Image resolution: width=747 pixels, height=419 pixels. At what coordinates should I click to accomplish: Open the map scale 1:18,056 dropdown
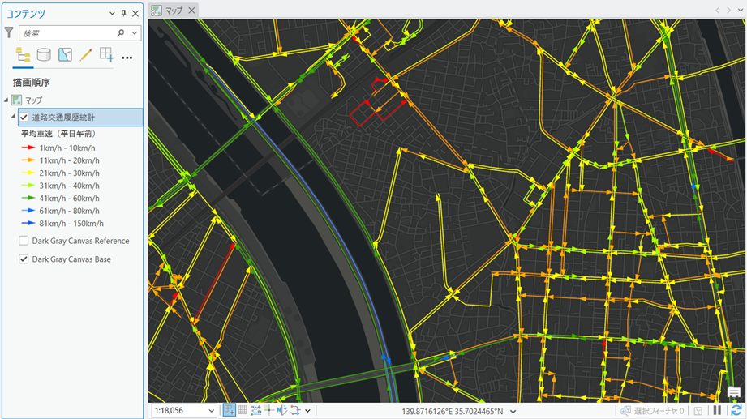tap(212, 411)
